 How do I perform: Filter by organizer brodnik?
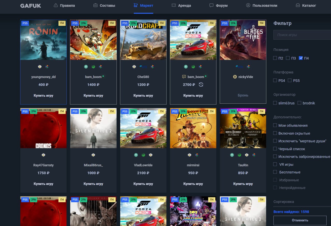[299, 103]
